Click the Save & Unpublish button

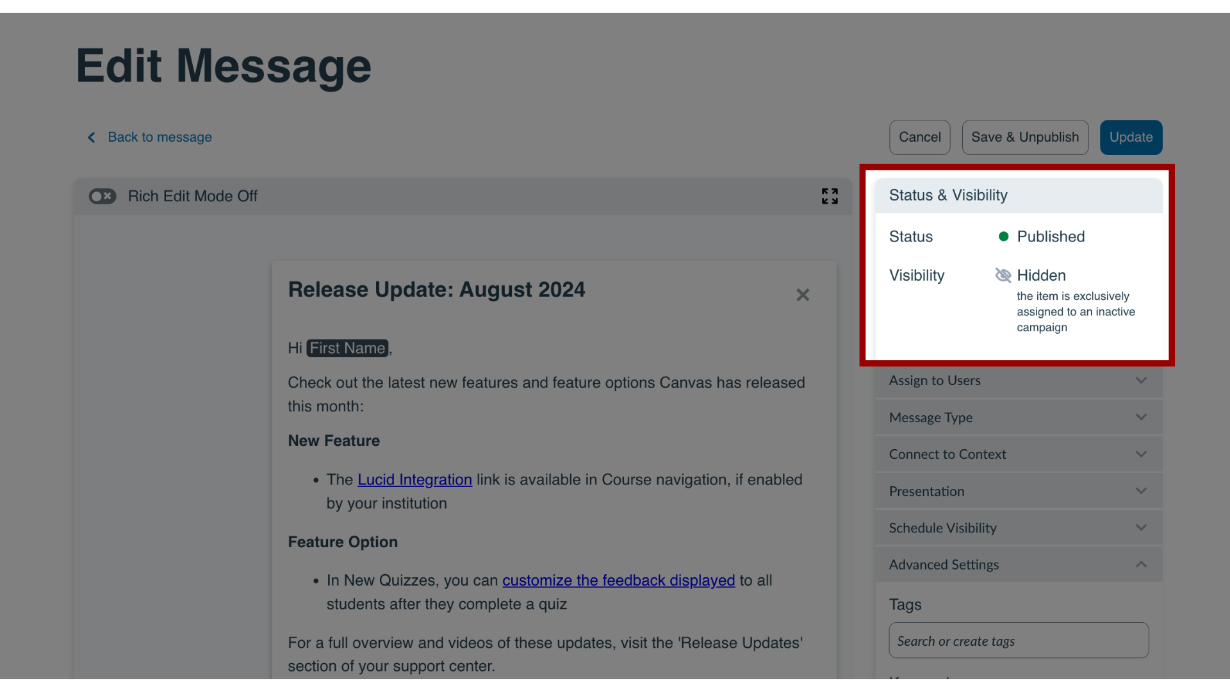click(x=1025, y=137)
